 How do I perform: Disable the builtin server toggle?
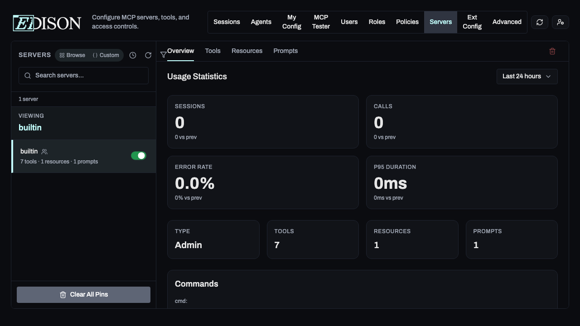(138, 155)
